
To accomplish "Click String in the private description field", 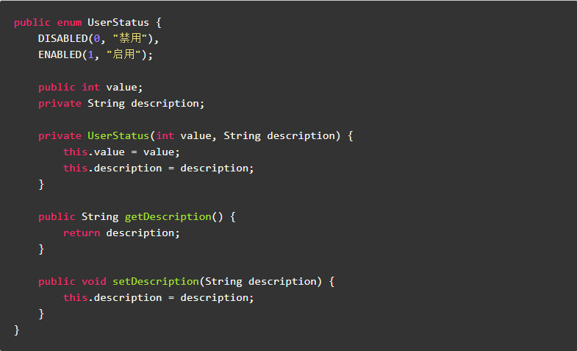I will click(x=106, y=103).
